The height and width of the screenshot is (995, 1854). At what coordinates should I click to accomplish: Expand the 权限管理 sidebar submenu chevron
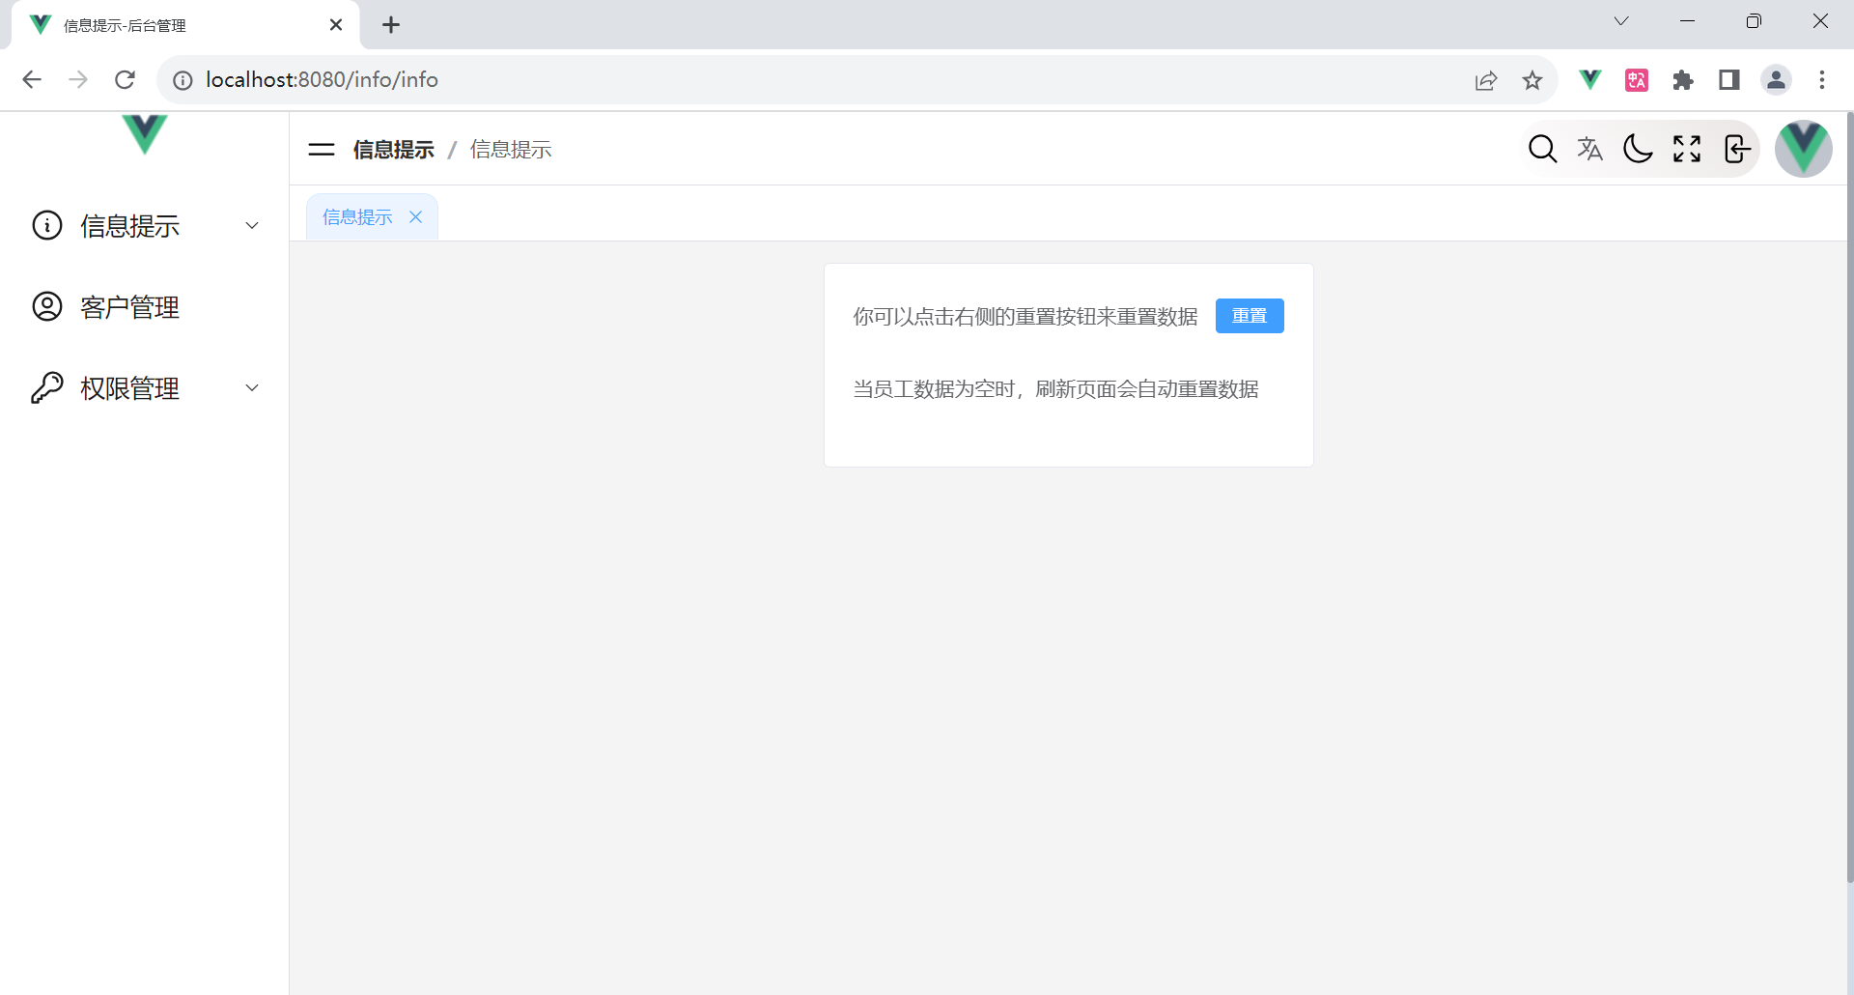252,387
